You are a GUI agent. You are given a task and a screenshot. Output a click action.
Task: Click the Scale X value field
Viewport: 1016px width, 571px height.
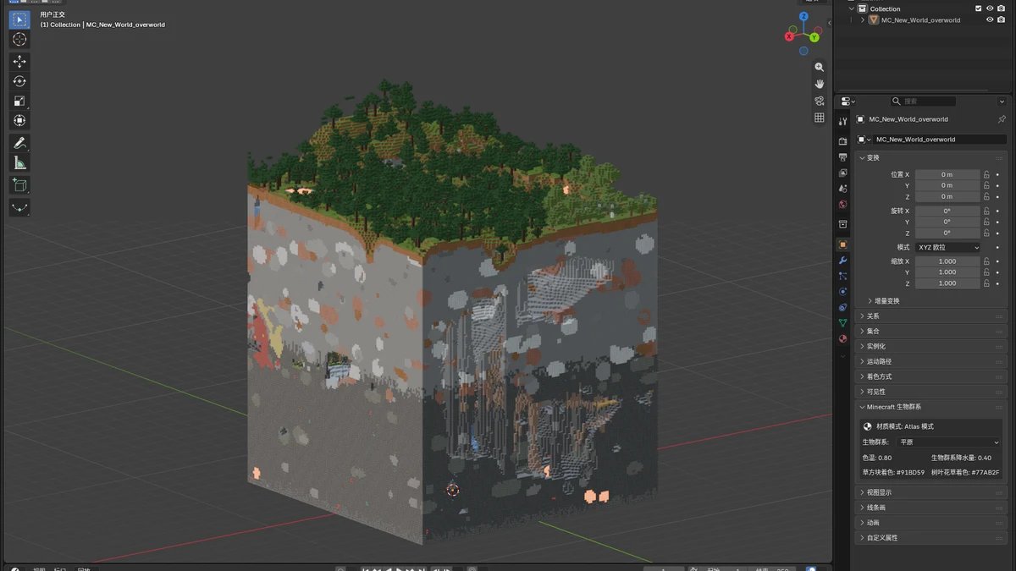(x=947, y=261)
